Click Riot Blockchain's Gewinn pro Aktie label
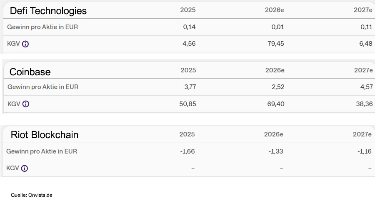Image resolution: width=375 pixels, height=208 pixels. [x=42, y=151]
